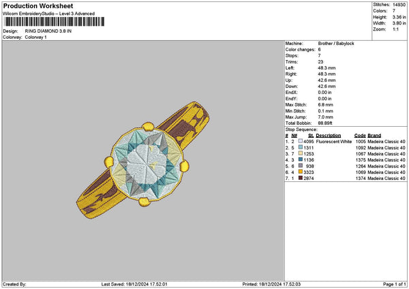Click the Fluorescent White color swatch
Screen dimensions: 409x289
pos(300,141)
